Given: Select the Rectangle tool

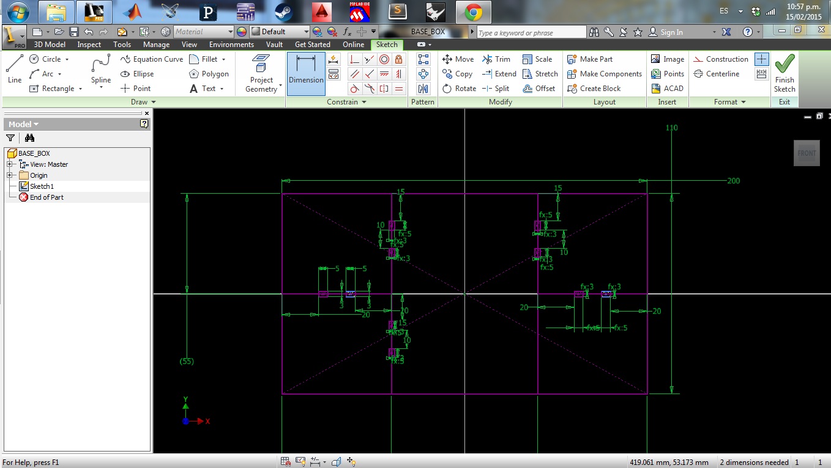Looking at the screenshot, I should pyautogui.click(x=52, y=89).
